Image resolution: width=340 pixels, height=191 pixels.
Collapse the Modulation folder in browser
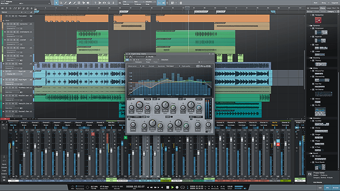[x=310, y=118]
